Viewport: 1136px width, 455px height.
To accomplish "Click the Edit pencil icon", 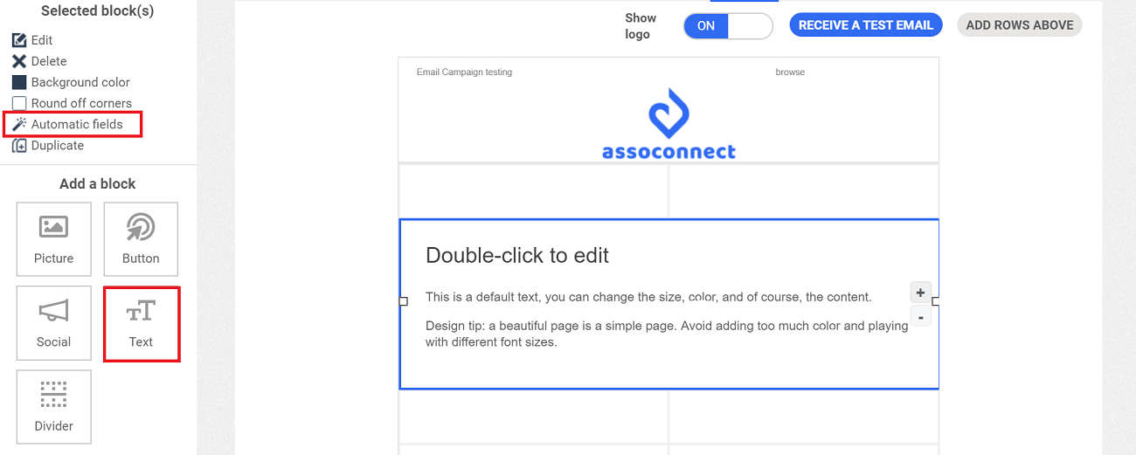I will click(x=19, y=40).
